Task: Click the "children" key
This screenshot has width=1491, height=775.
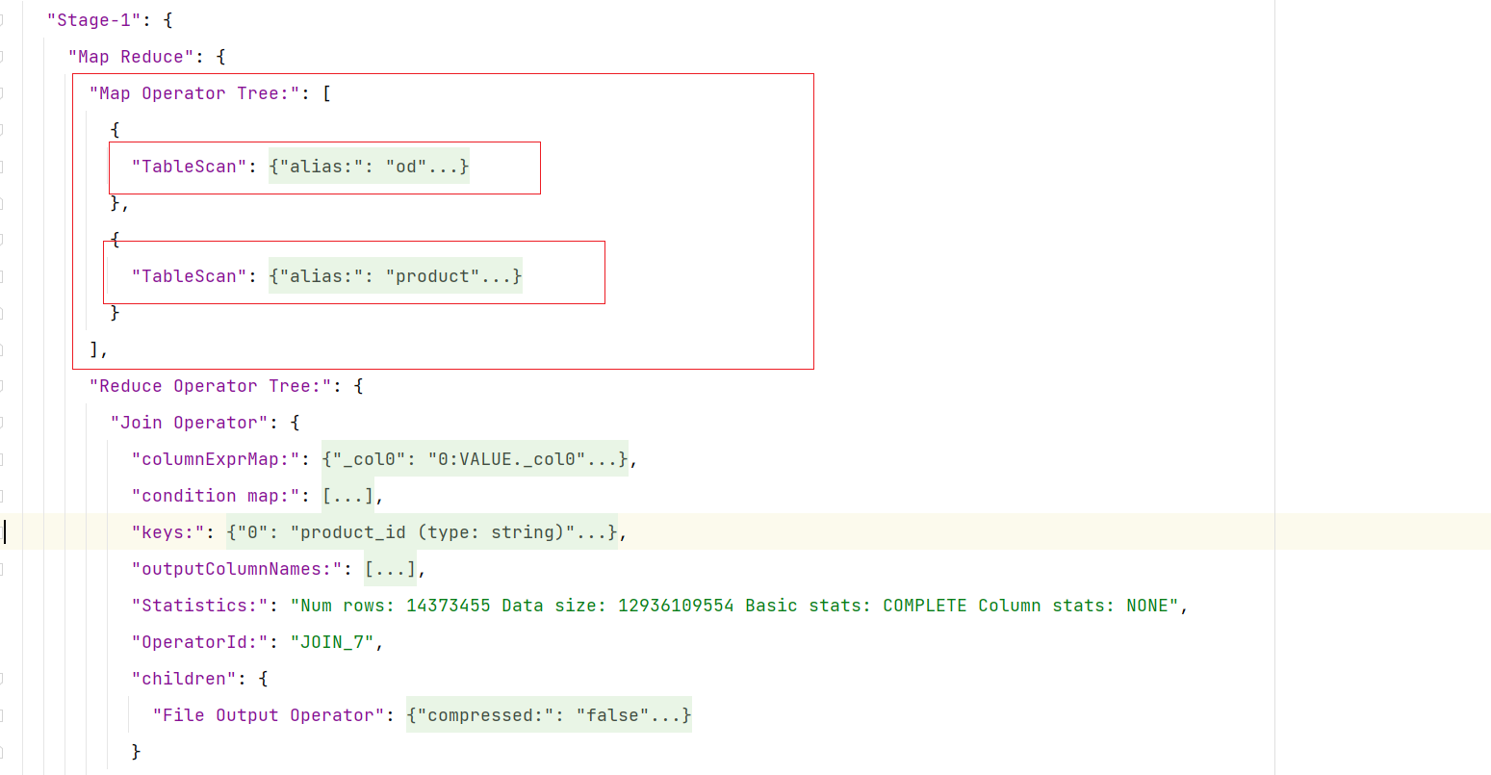Action: (184, 679)
